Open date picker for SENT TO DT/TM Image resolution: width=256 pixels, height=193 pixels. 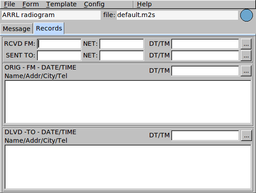(x=246, y=56)
